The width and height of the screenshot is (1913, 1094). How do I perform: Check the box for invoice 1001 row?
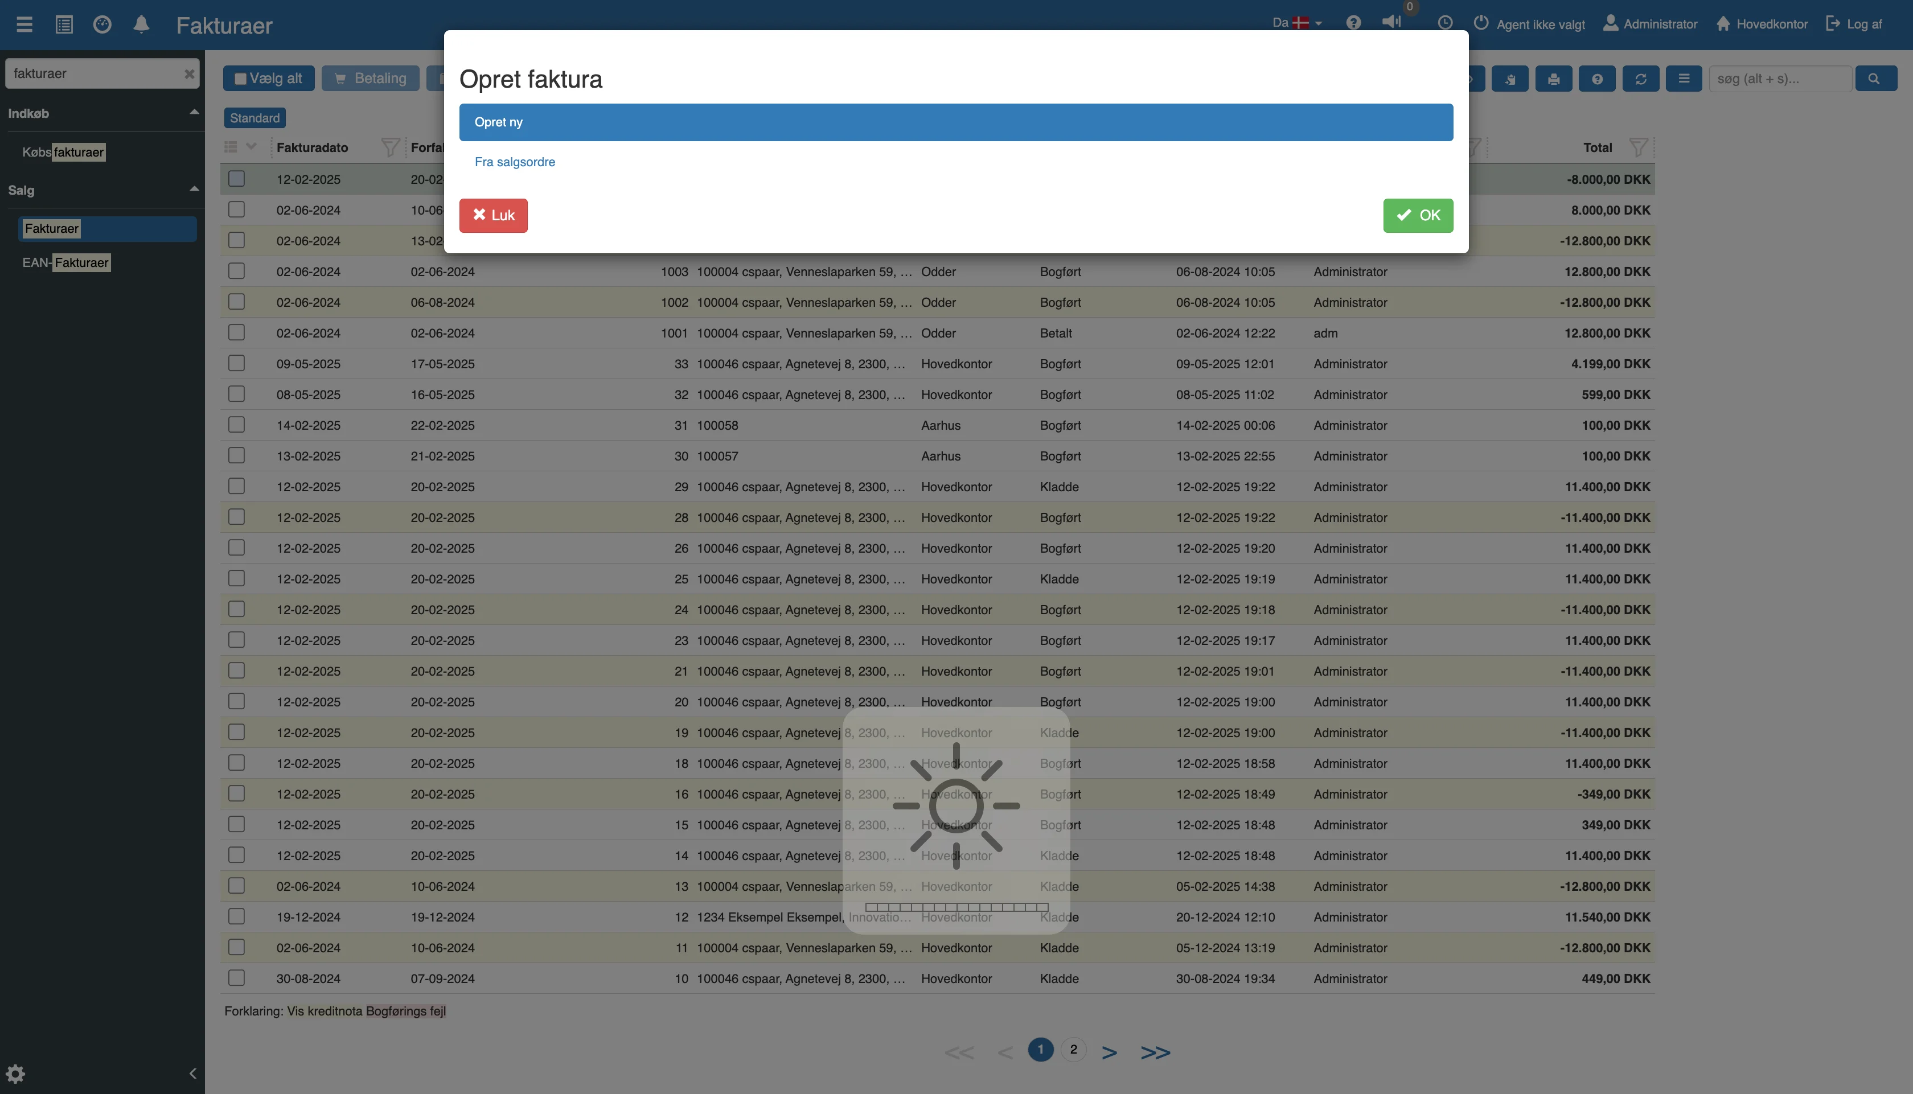click(237, 333)
